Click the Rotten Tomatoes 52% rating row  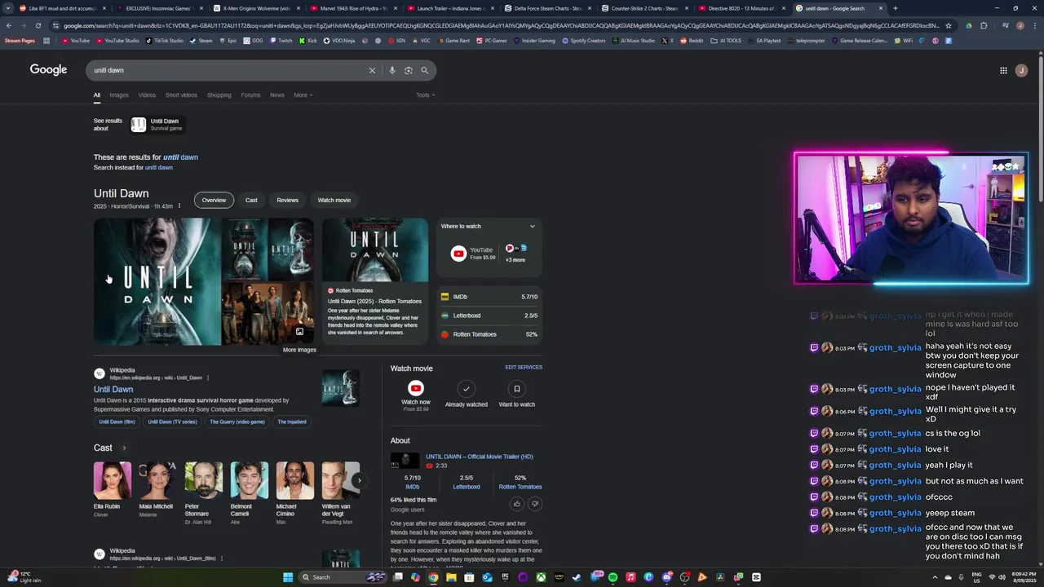coord(489,334)
